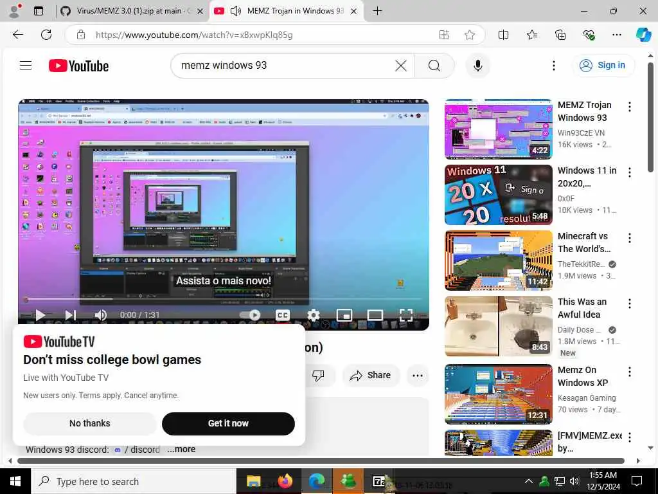Open a new browser tab
This screenshot has width=658, height=494.
tap(377, 11)
